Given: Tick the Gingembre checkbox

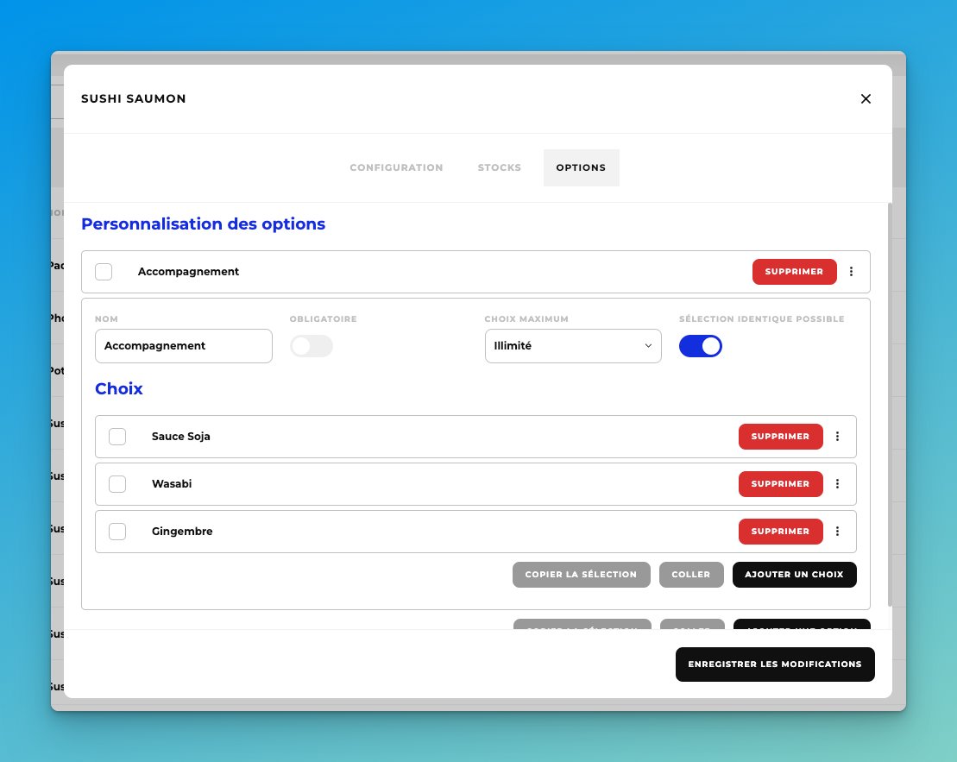Looking at the screenshot, I should pos(117,532).
